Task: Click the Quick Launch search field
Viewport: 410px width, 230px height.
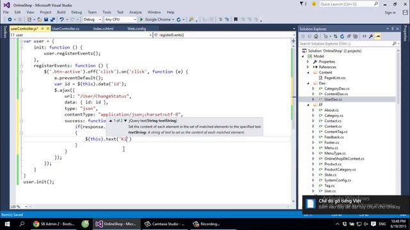Action: click(x=348, y=4)
